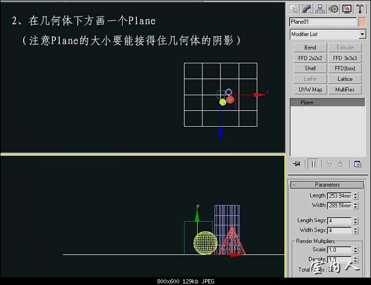
Task: Click the Make Unique icon
Action: click(x=329, y=164)
